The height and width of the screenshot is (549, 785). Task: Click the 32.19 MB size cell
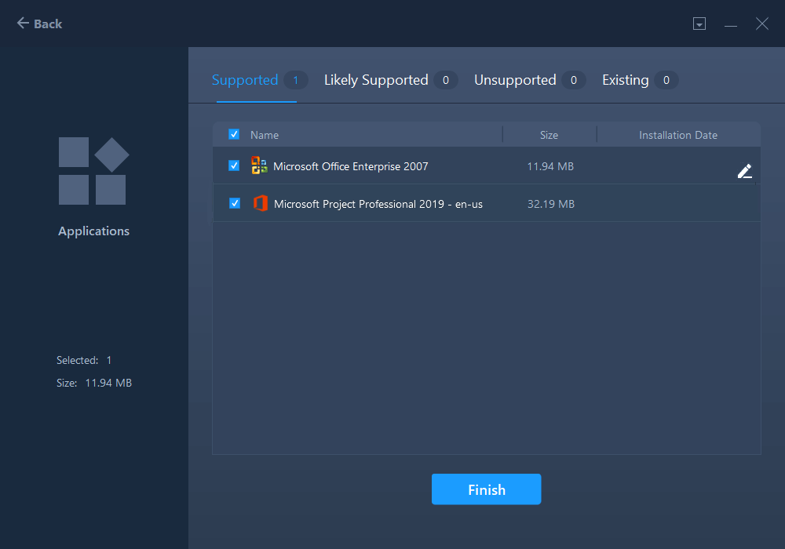(x=551, y=204)
